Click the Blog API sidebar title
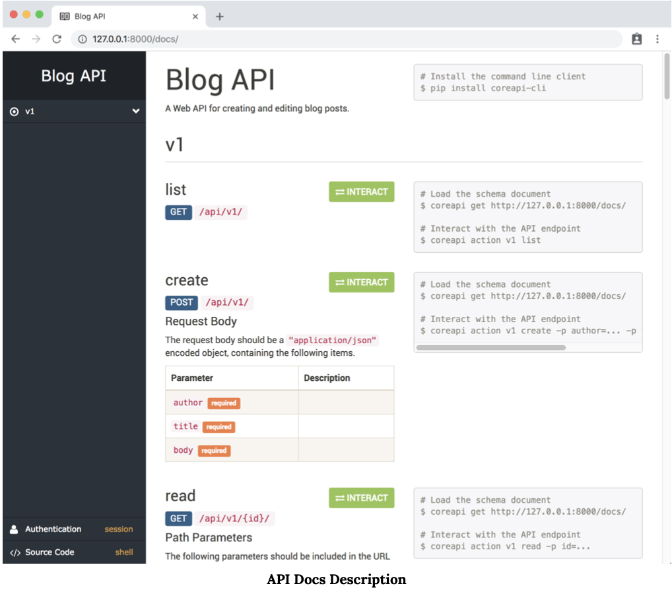 pyautogui.click(x=74, y=76)
